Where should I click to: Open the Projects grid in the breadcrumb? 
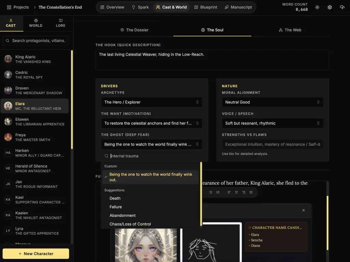18,7
